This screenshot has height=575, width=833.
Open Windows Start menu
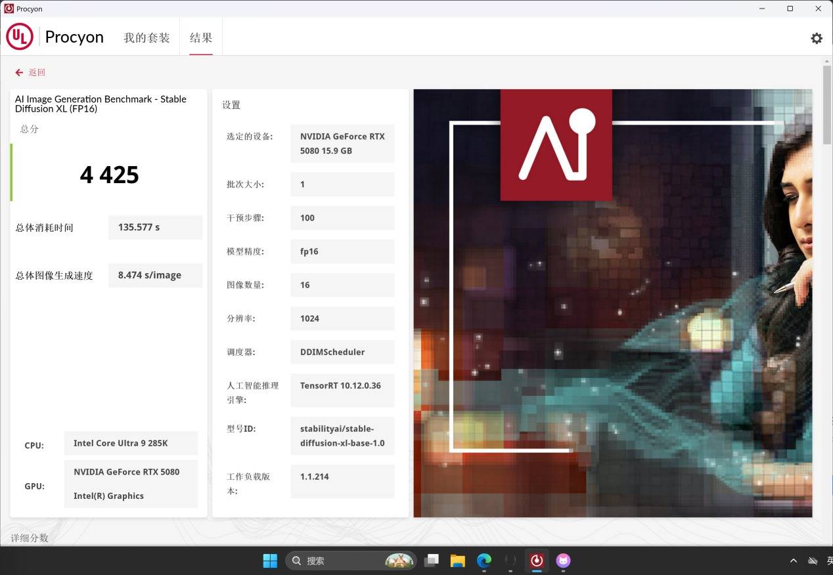[x=270, y=561]
